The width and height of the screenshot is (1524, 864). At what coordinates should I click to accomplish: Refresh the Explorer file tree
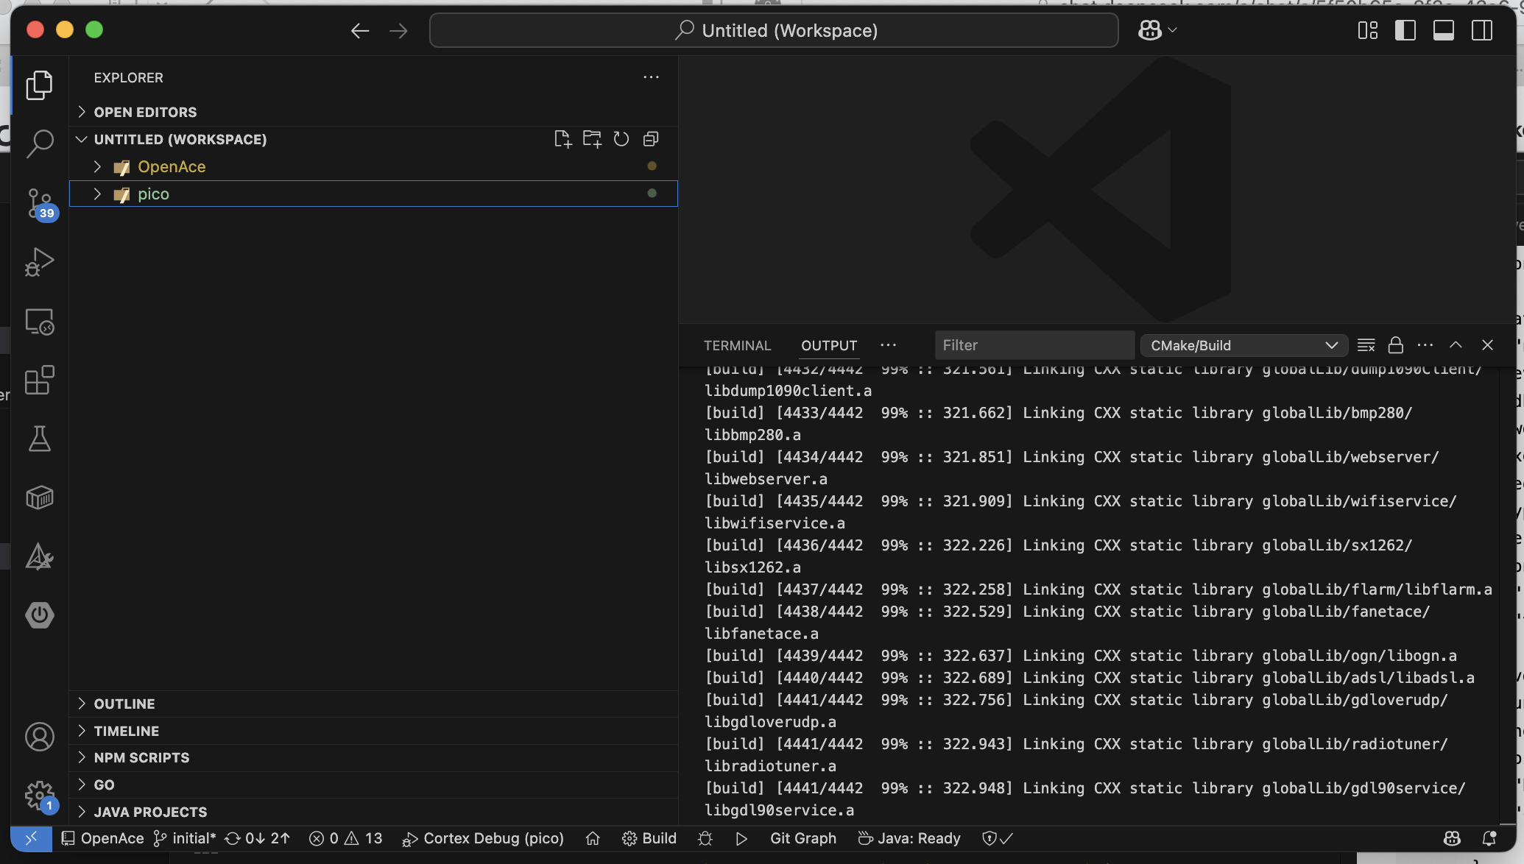(x=621, y=139)
